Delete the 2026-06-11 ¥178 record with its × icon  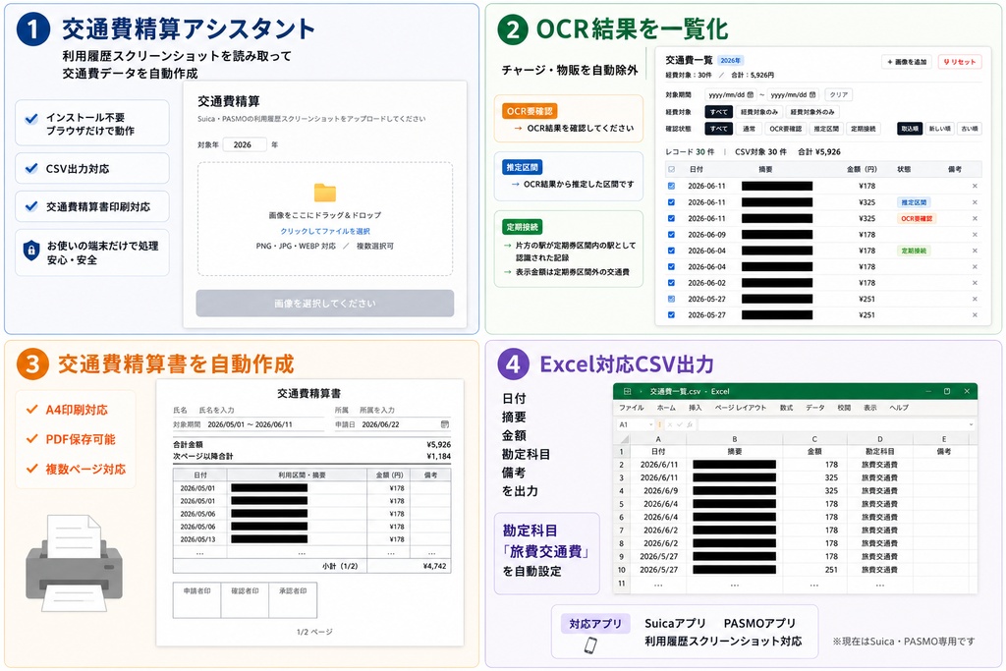975,186
